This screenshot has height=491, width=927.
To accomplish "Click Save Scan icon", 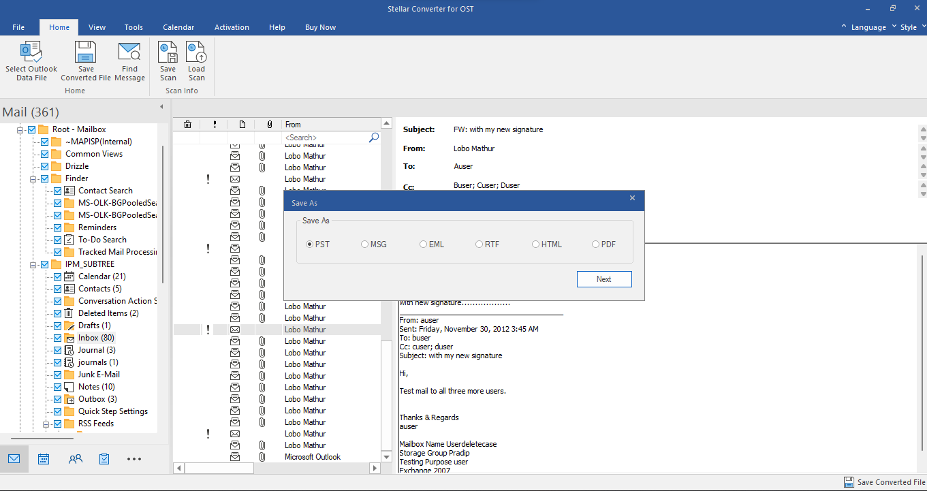I will (168, 52).
